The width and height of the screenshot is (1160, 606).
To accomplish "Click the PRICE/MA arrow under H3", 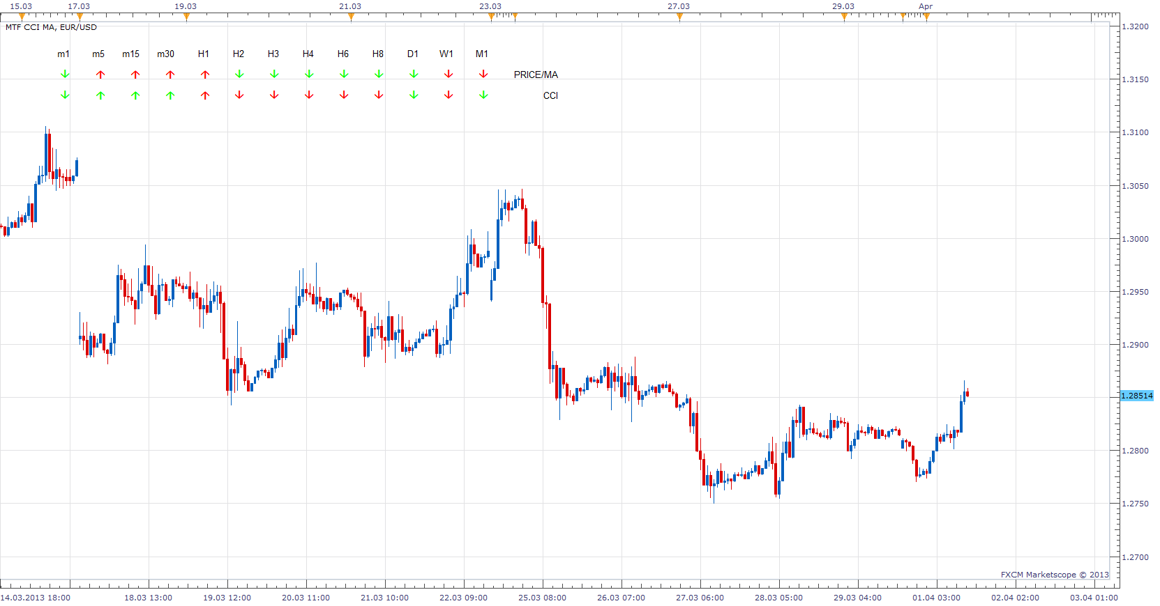I will click(x=274, y=75).
